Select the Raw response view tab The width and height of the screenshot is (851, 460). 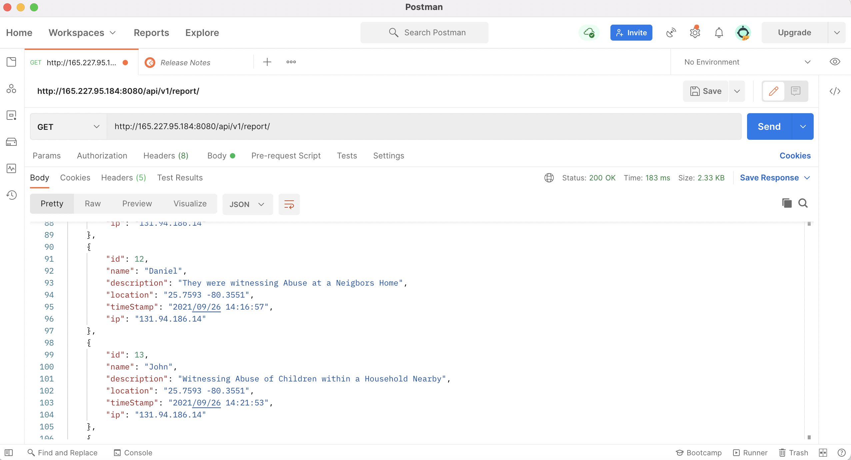(x=93, y=204)
